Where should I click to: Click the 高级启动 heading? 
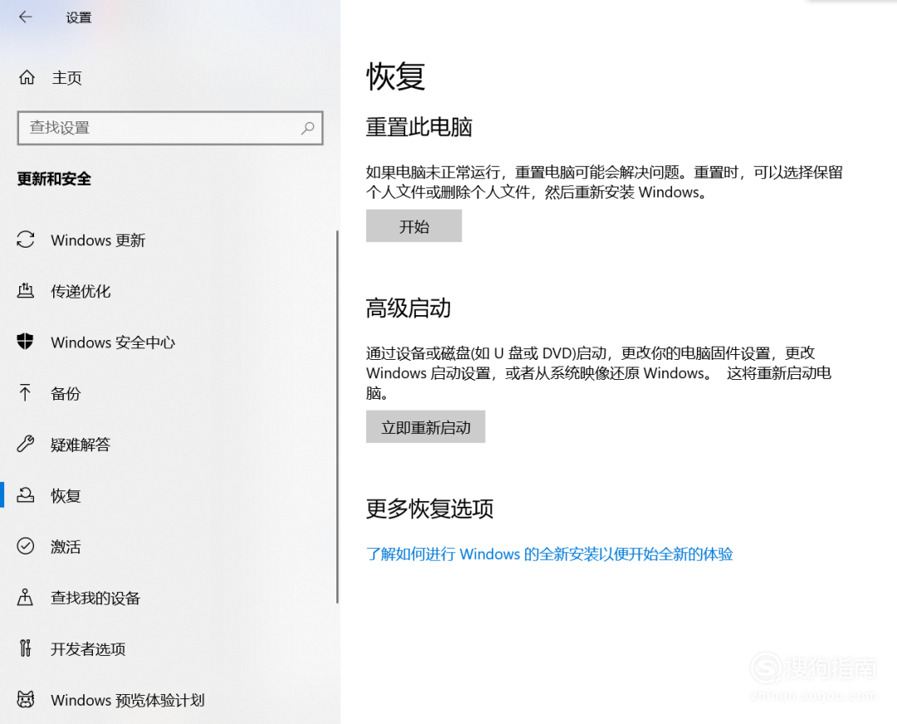[409, 308]
